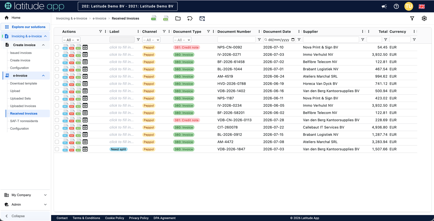434x221 pixels.
Task: Click the Supplier filter funnel icon
Action: point(363,40)
